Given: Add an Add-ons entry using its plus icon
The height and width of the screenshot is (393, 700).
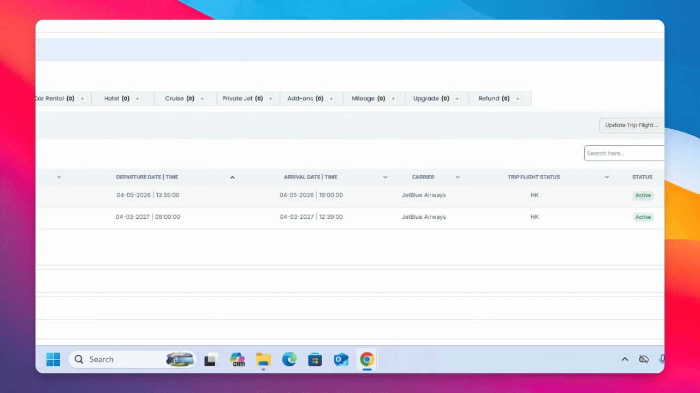Looking at the screenshot, I should tap(331, 99).
